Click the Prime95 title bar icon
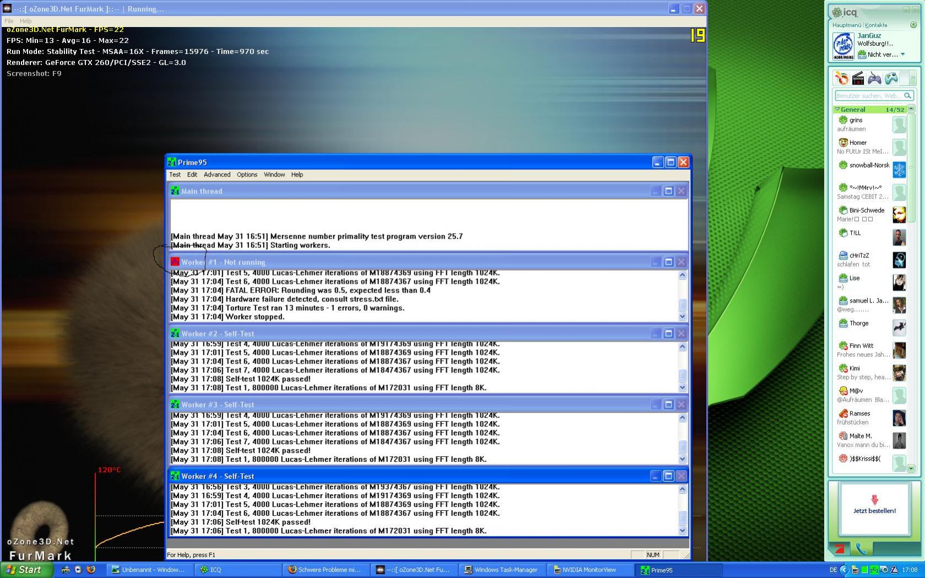The width and height of the screenshot is (925, 578). click(172, 162)
